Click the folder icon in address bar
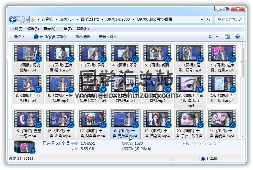This screenshot has height=170, width=253. [32, 19]
